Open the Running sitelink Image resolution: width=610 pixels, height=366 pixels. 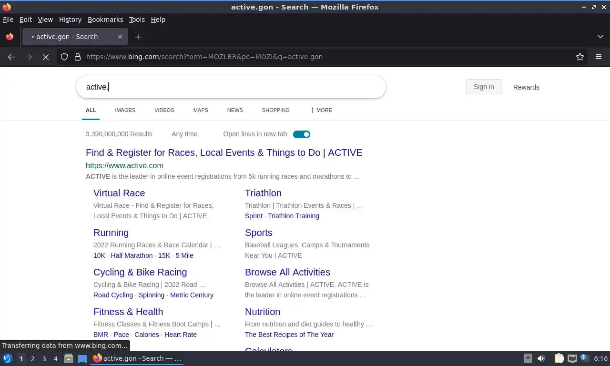pyautogui.click(x=111, y=233)
